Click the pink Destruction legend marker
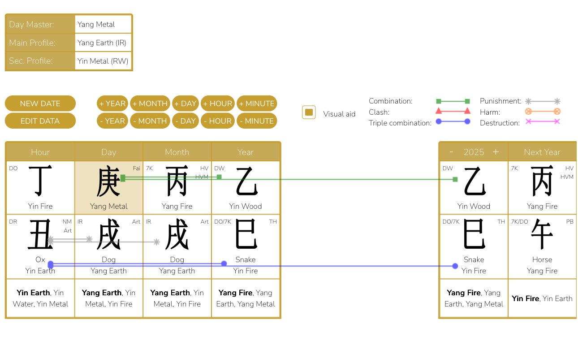Viewport: 578px width, 341px height. (543, 122)
